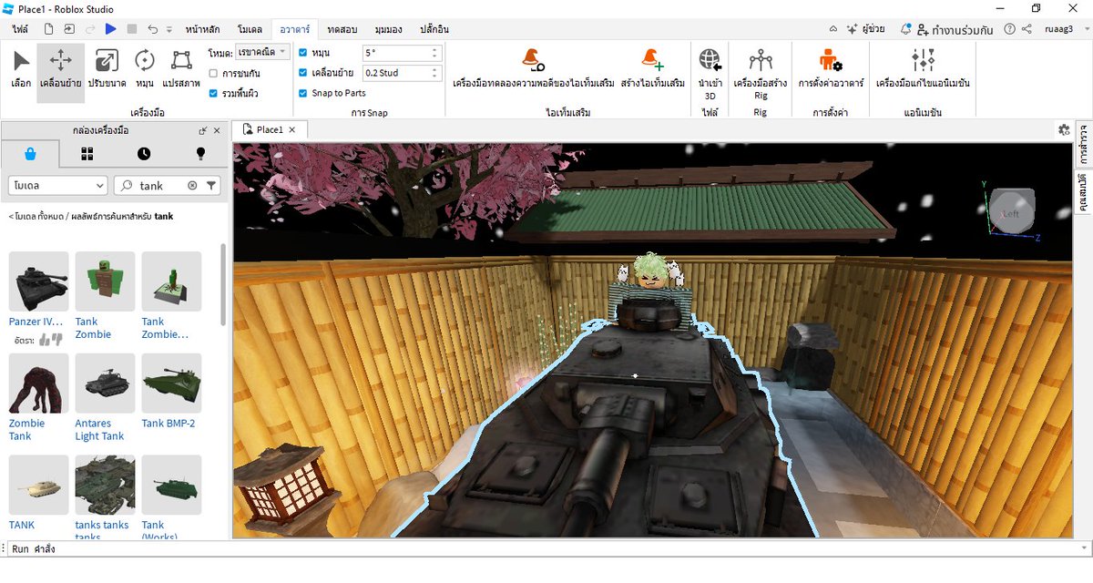Screen dimensions: 1093x583
Task: Toggle Move (เคลื่อนย้าย) snap checkbox
Action: point(303,73)
